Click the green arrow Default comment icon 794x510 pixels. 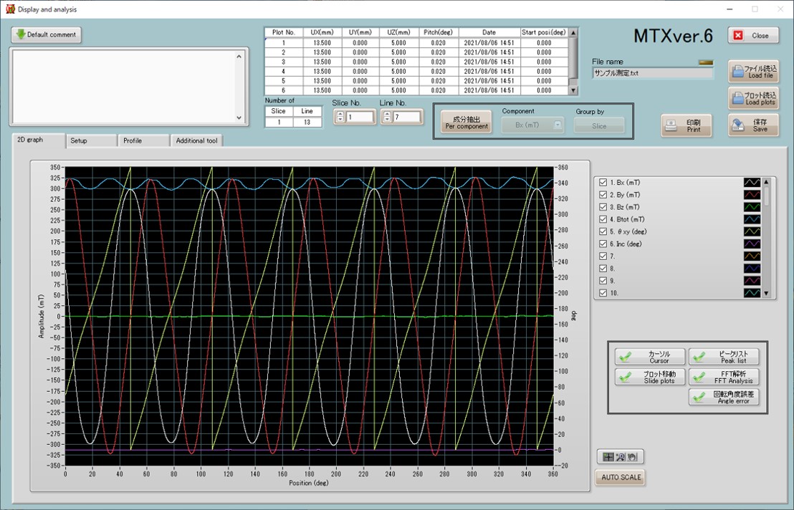[21, 34]
